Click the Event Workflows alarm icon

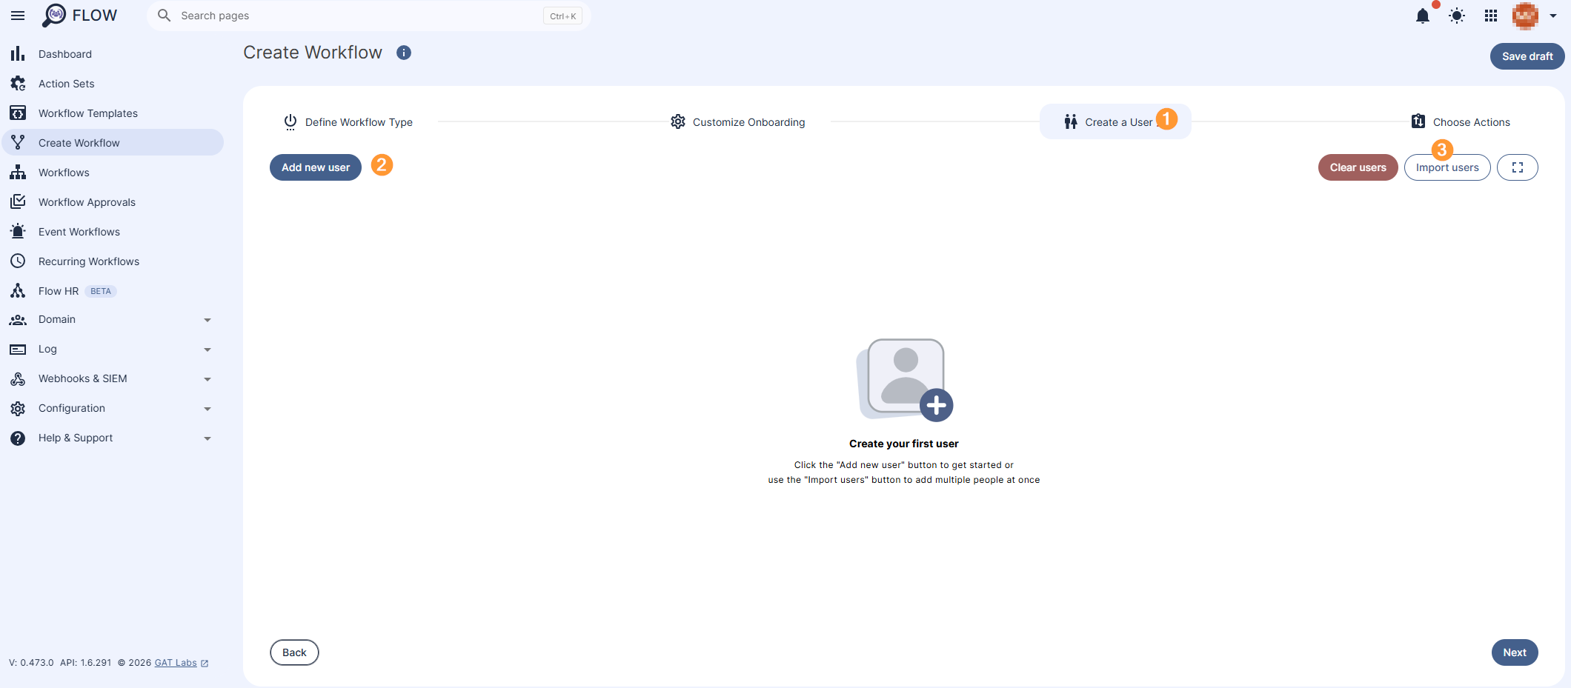18,232
